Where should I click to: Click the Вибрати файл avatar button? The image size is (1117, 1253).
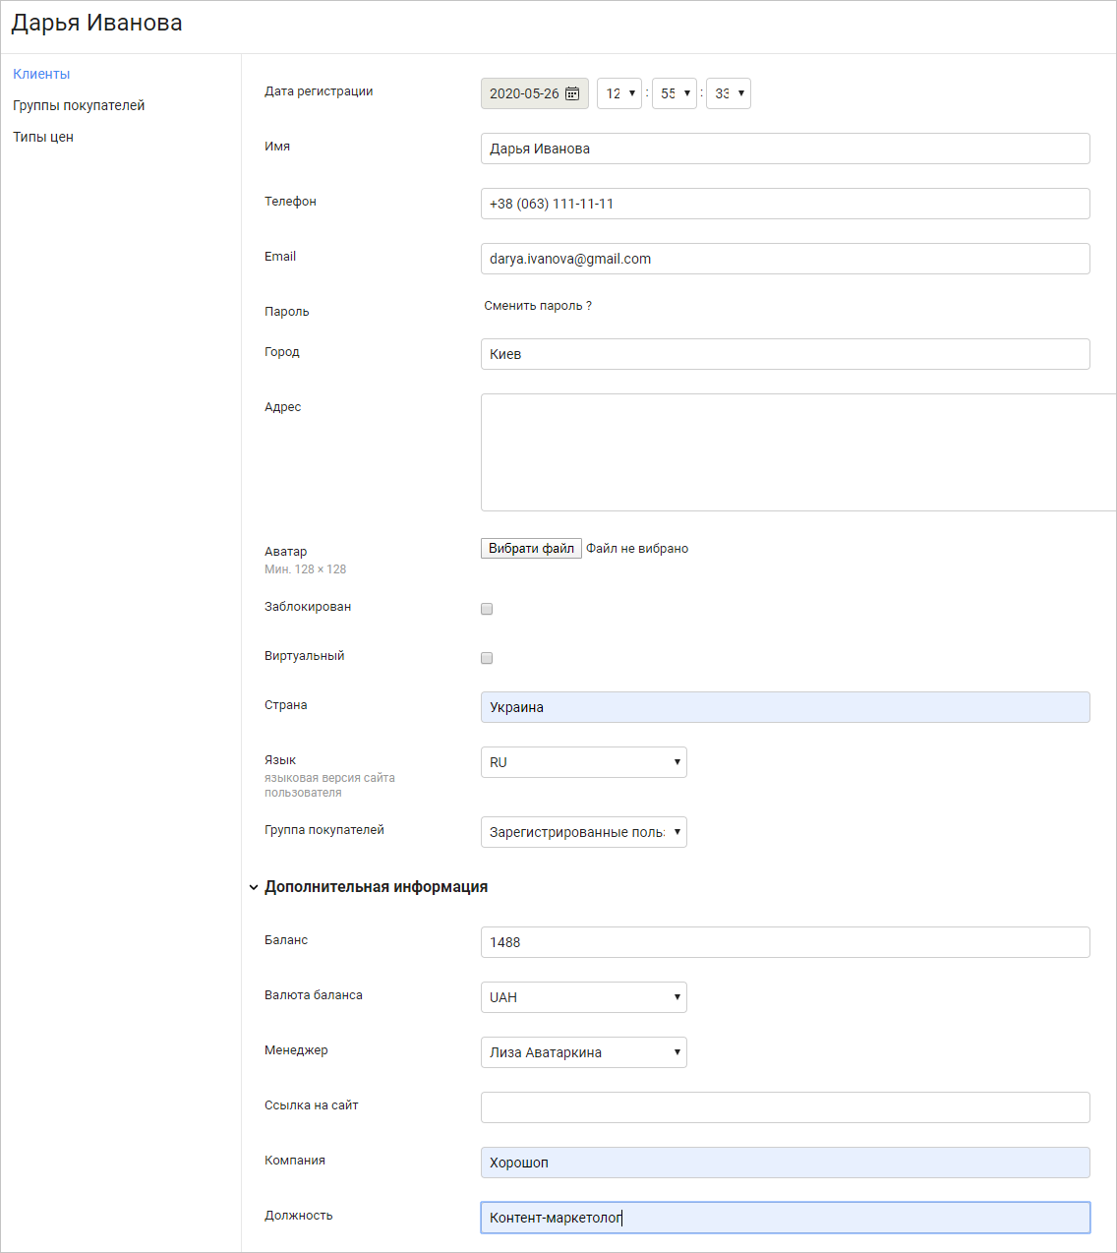point(531,549)
